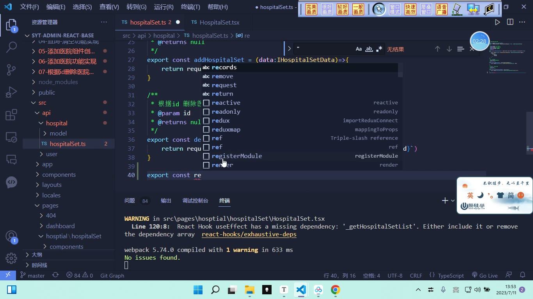Viewport: 533px width, 299px height.
Task: Switch to the HospitalSet.tsx editor tab
Action: pos(220,23)
